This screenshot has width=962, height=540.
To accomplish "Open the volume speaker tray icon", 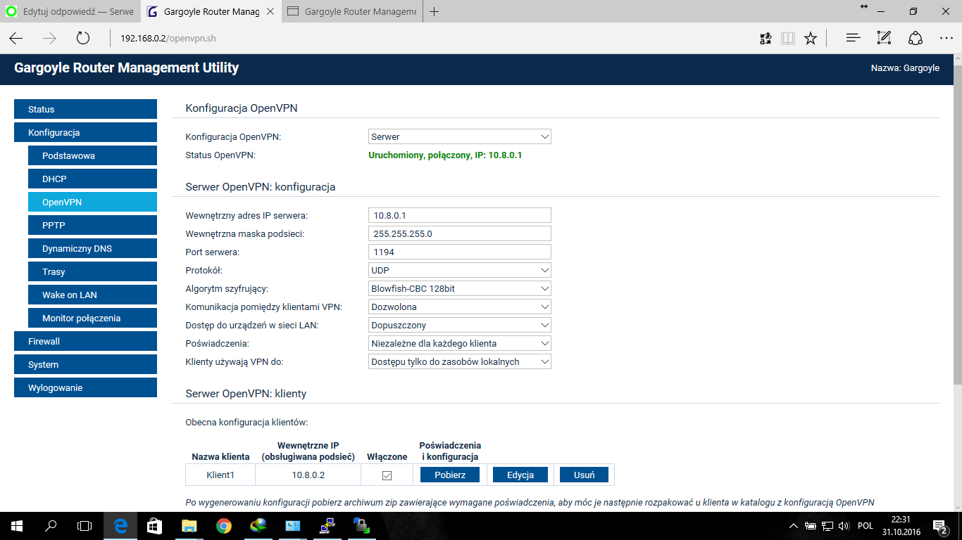I will 844,525.
